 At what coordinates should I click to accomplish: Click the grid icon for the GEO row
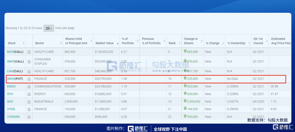click(x=29, y=102)
